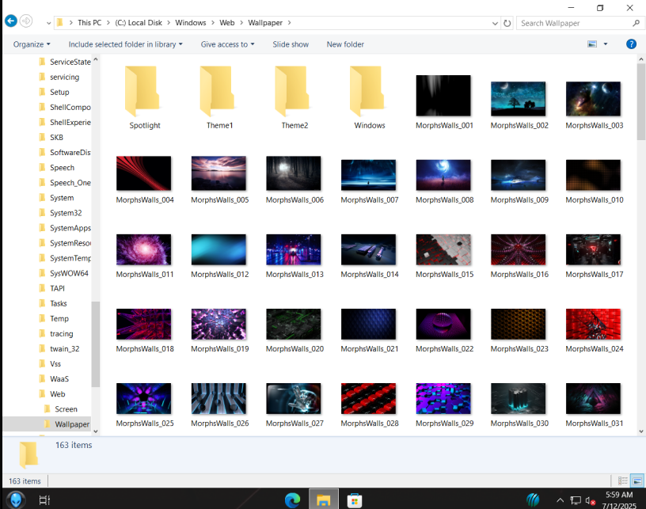Click the network tray icon
Image resolution: width=646 pixels, height=509 pixels.
(575, 501)
